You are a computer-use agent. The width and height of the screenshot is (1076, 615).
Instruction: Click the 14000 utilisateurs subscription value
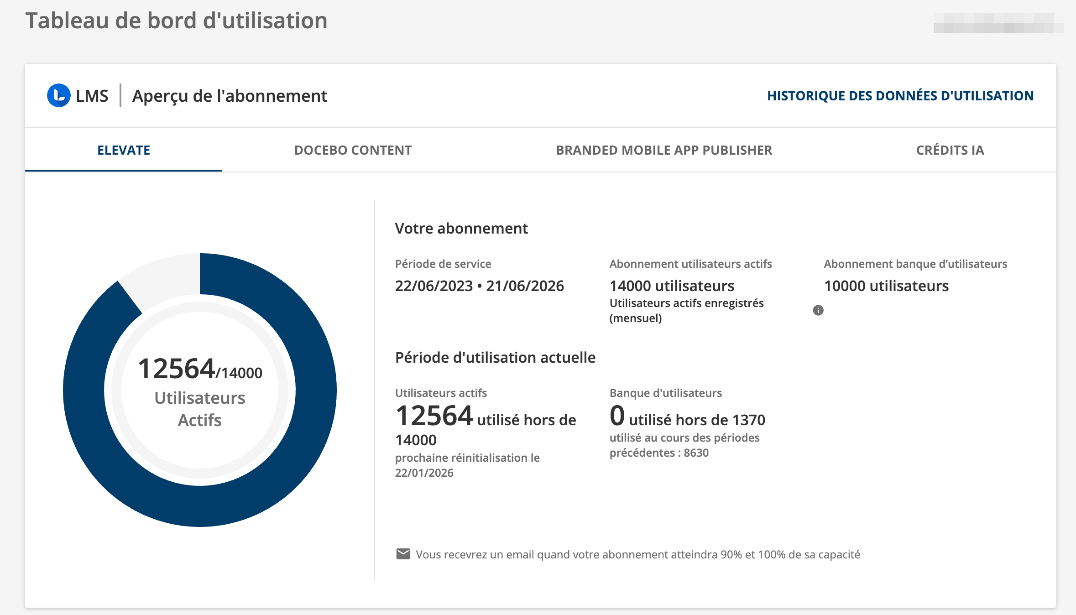672,286
